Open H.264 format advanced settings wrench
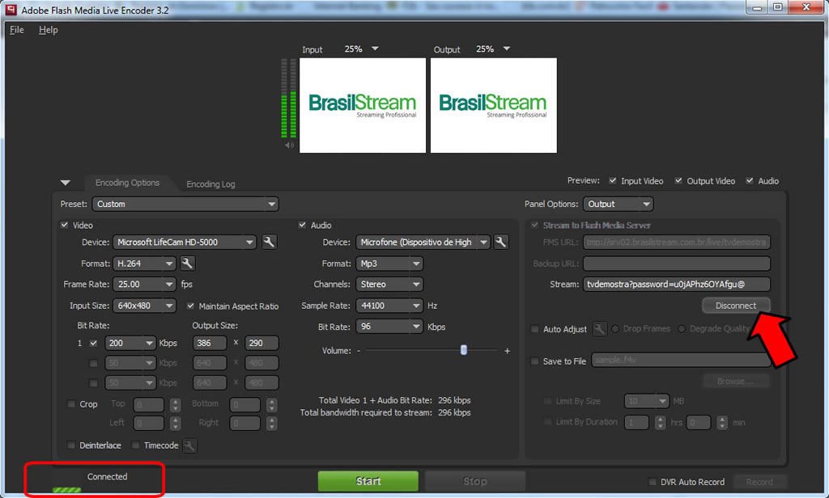The height and width of the screenshot is (498, 829). click(187, 263)
